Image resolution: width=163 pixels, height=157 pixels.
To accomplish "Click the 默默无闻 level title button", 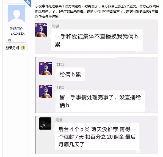I will [x=16, y=48].
